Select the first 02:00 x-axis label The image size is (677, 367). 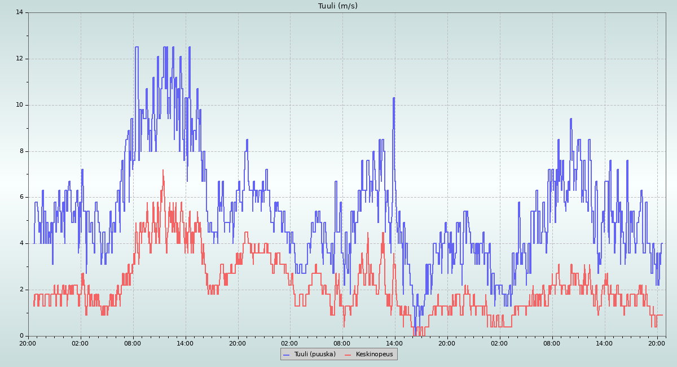point(81,343)
